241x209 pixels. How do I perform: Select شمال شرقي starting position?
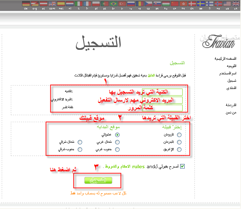[x=80, y=142]
